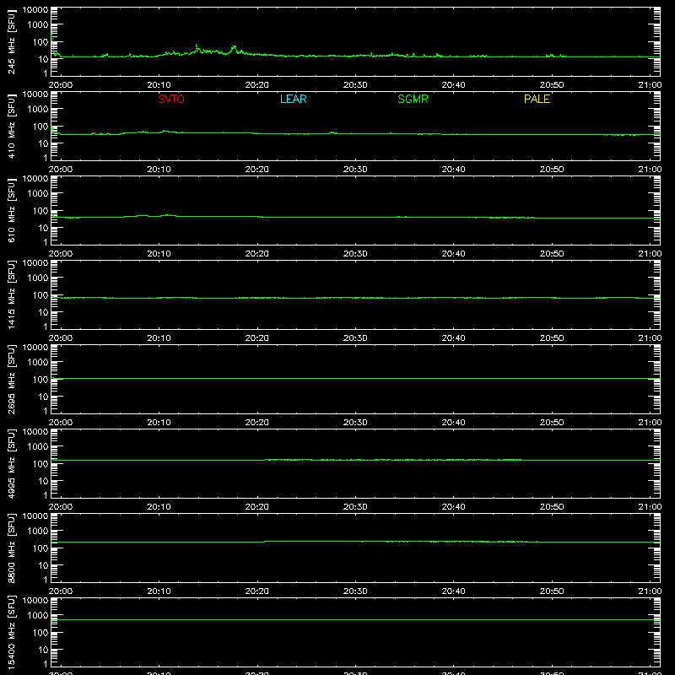Click the 1000 flux label of the 410 MHz panel
Viewport: 675px width, 675px height.
click(x=38, y=110)
